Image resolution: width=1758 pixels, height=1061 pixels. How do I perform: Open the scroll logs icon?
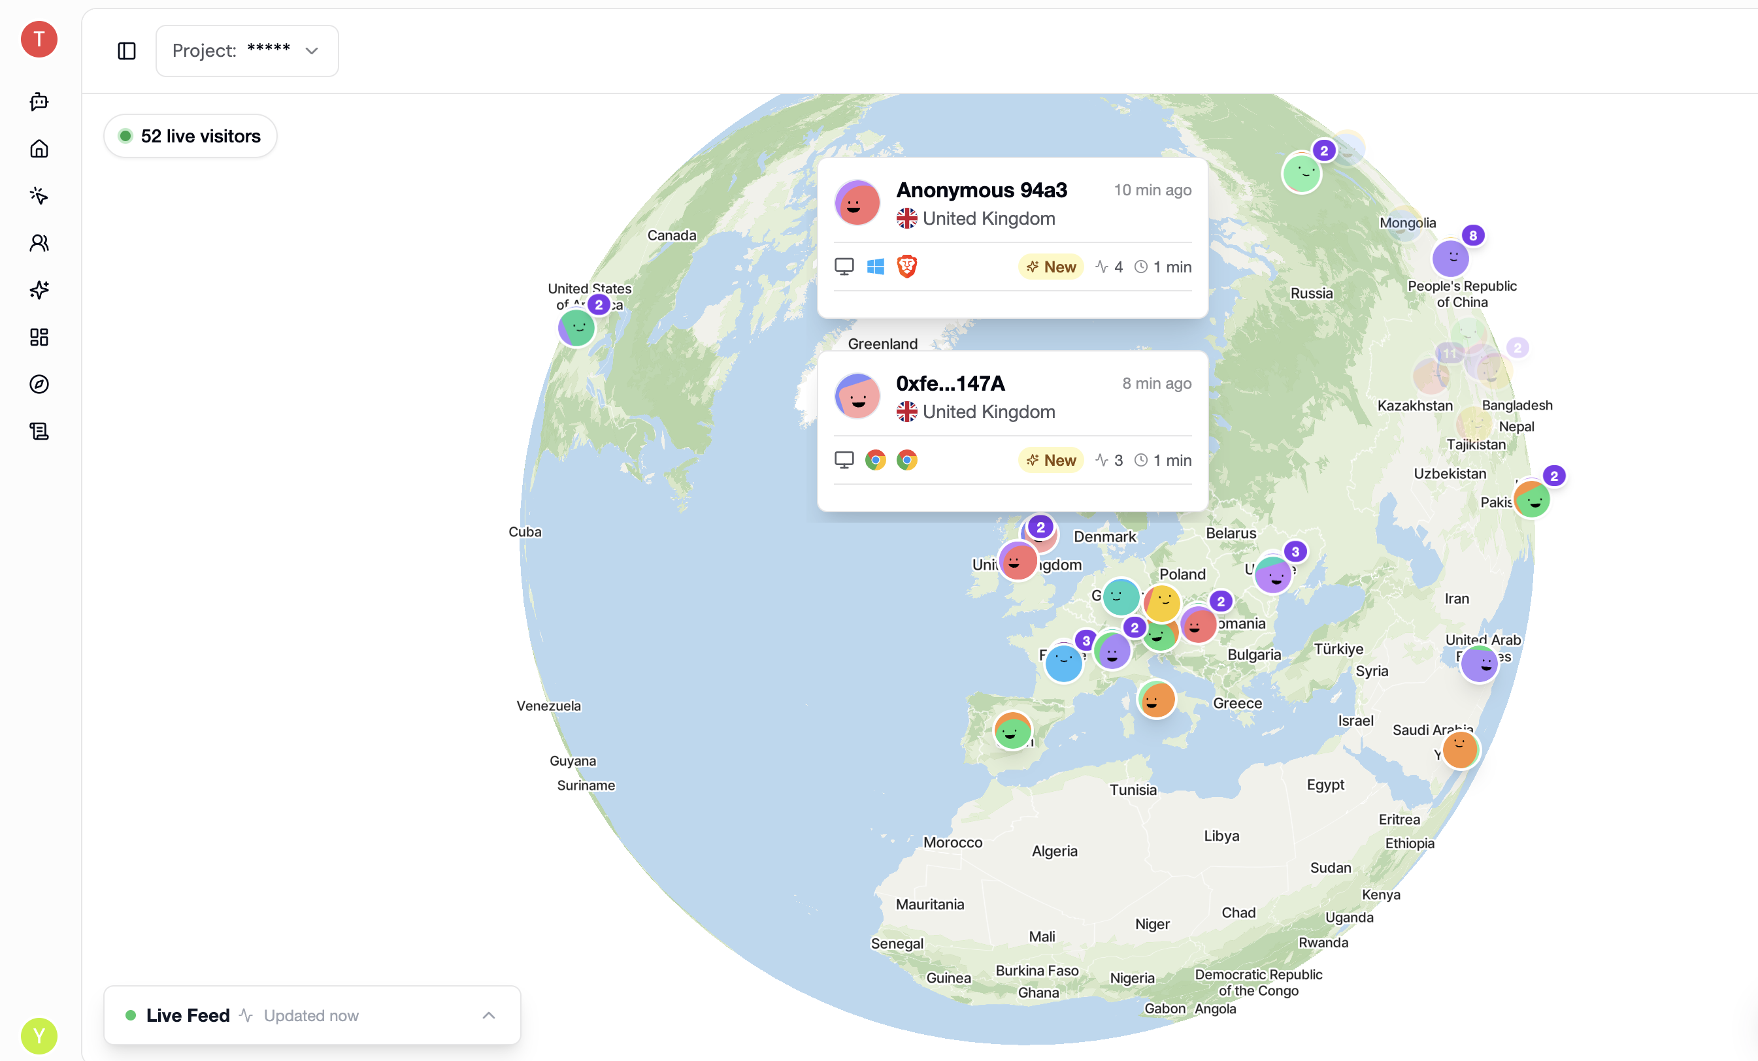(x=39, y=431)
